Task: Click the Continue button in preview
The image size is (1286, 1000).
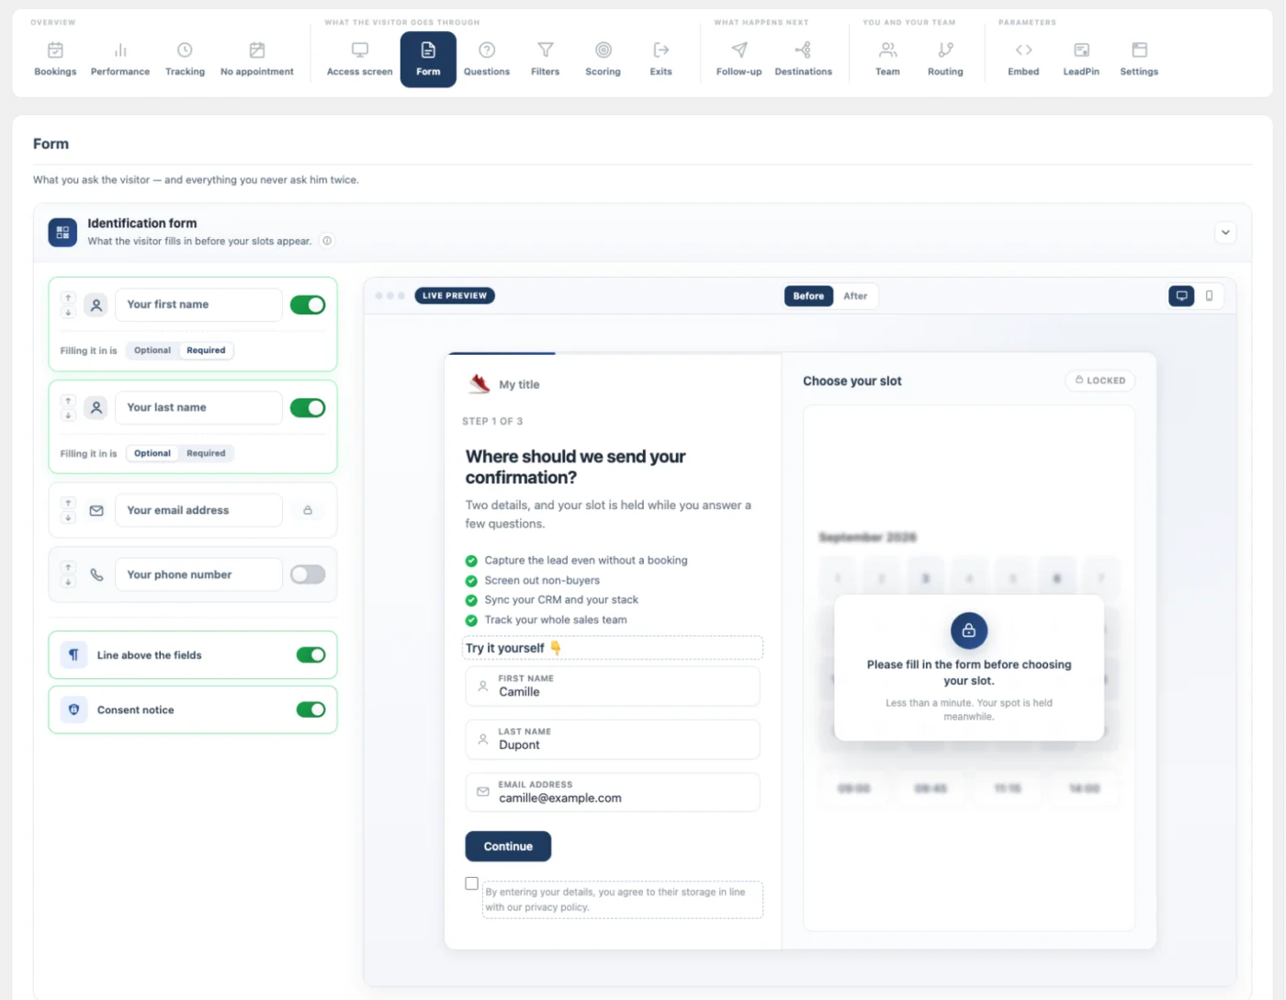Action: (508, 847)
